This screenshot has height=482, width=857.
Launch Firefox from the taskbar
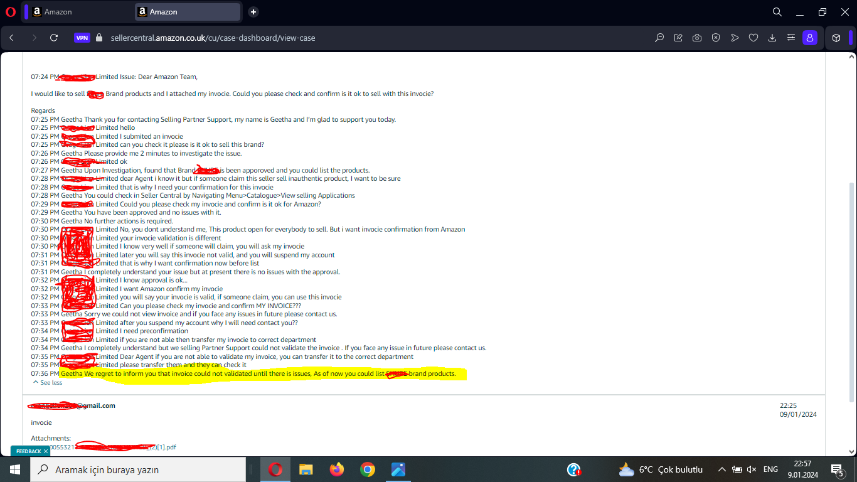click(337, 469)
